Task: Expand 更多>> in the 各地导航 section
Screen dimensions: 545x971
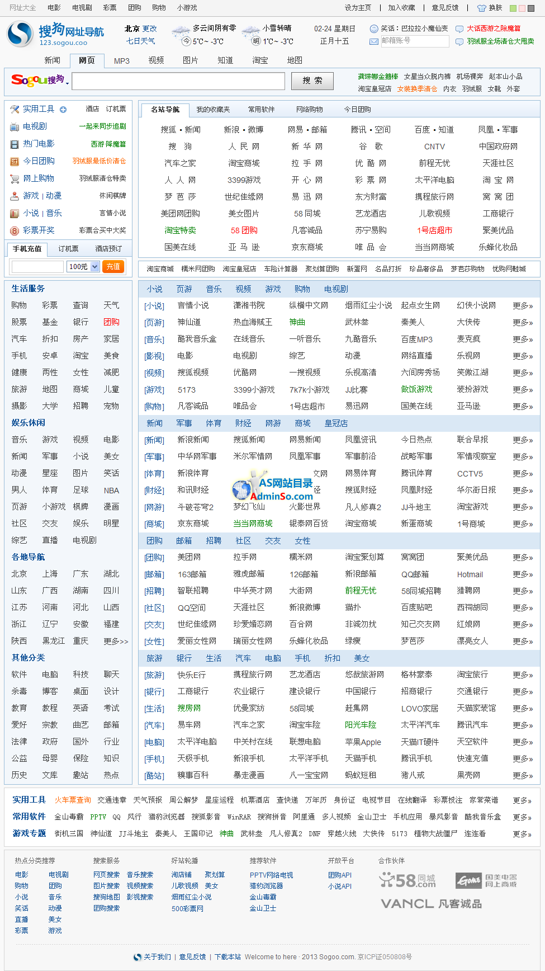Action: (116, 641)
